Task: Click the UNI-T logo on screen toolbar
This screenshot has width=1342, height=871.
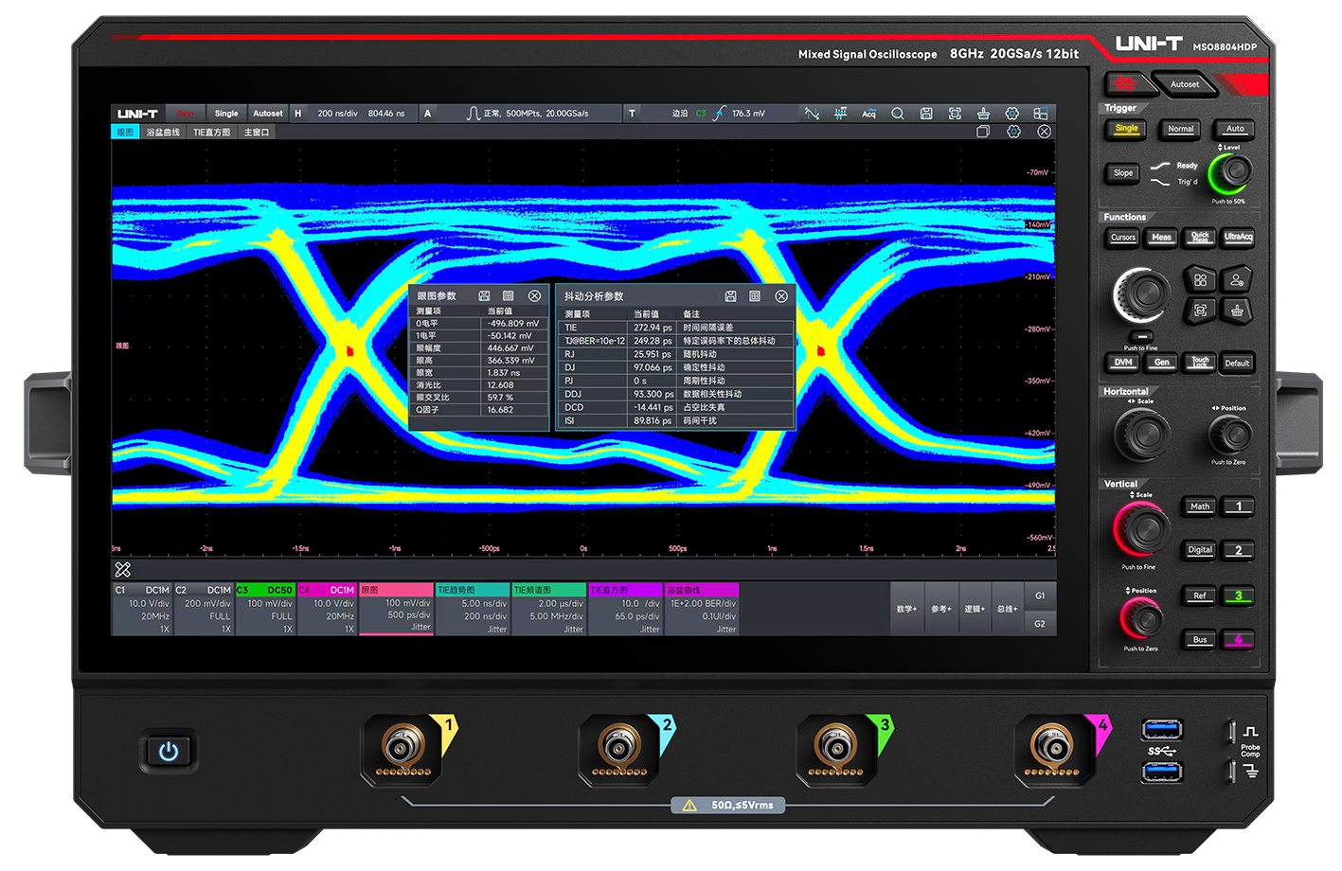Action: (137, 114)
